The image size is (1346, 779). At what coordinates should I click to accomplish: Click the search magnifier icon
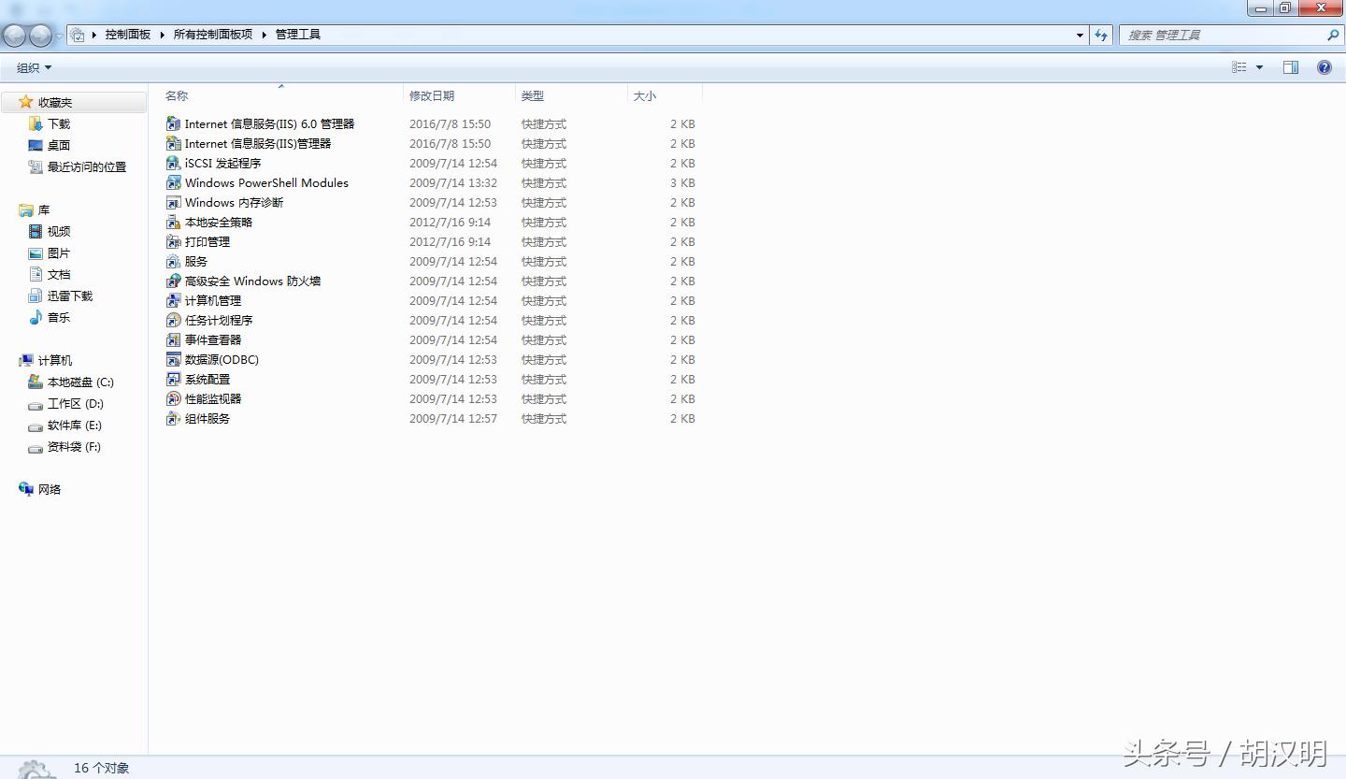pos(1333,35)
